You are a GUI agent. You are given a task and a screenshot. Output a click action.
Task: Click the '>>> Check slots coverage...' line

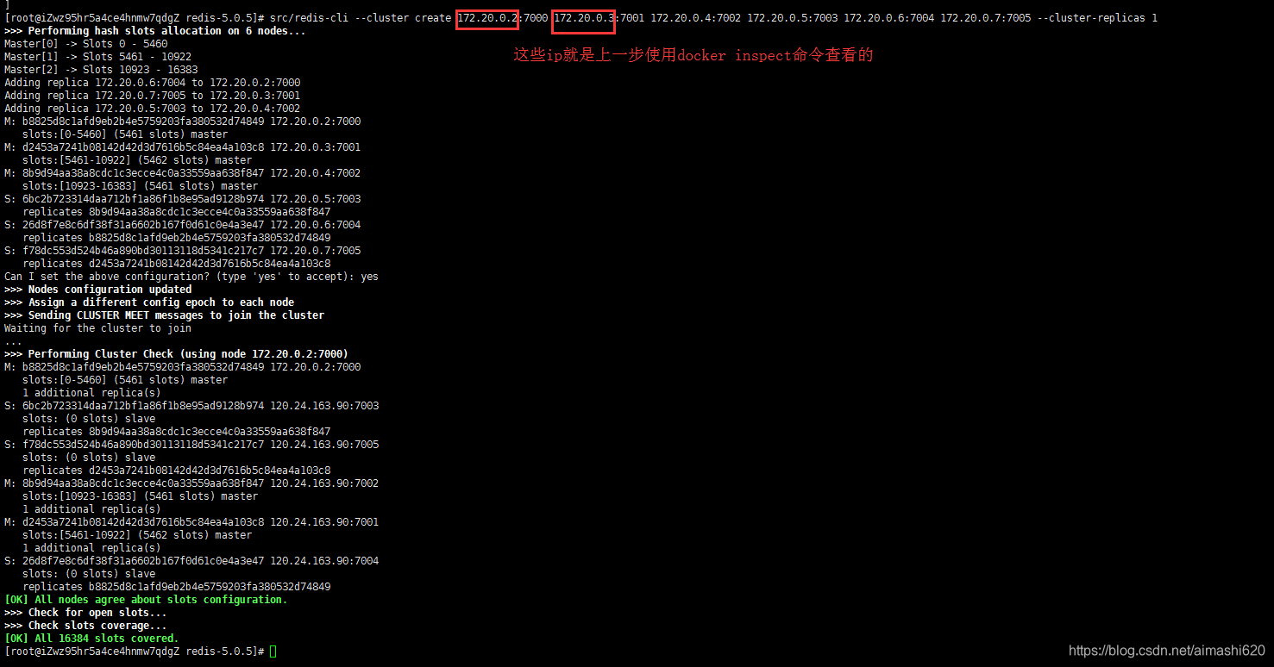(86, 626)
